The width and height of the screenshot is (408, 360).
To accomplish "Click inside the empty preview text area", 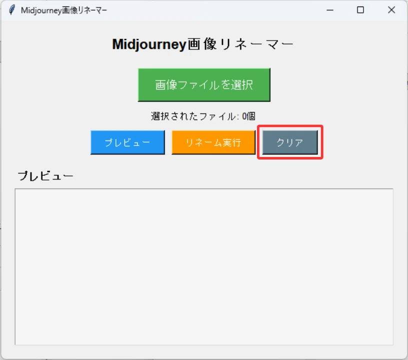I will pos(204,267).
